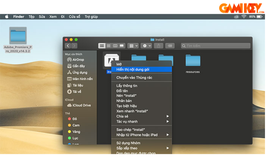Open the Tệp menu
Image resolution: width=267 pixels, height=167 pixels.
(x=31, y=17)
